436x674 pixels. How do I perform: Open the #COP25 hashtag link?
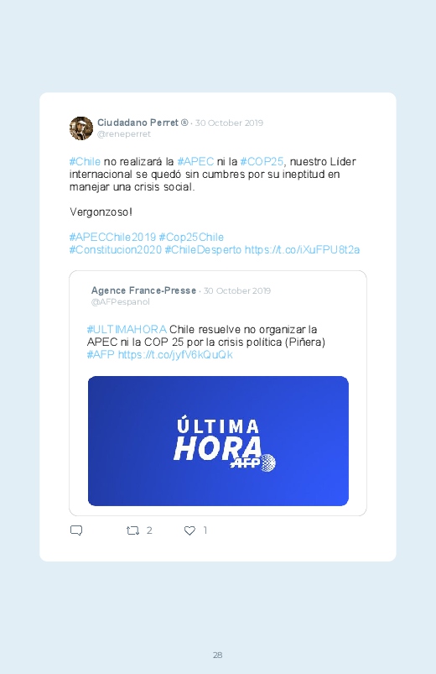click(262, 162)
